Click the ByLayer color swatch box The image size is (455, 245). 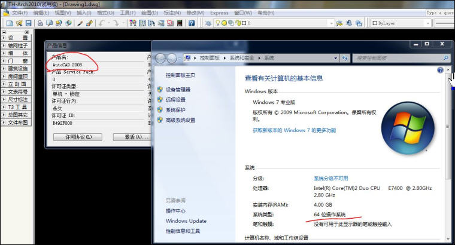375,23
